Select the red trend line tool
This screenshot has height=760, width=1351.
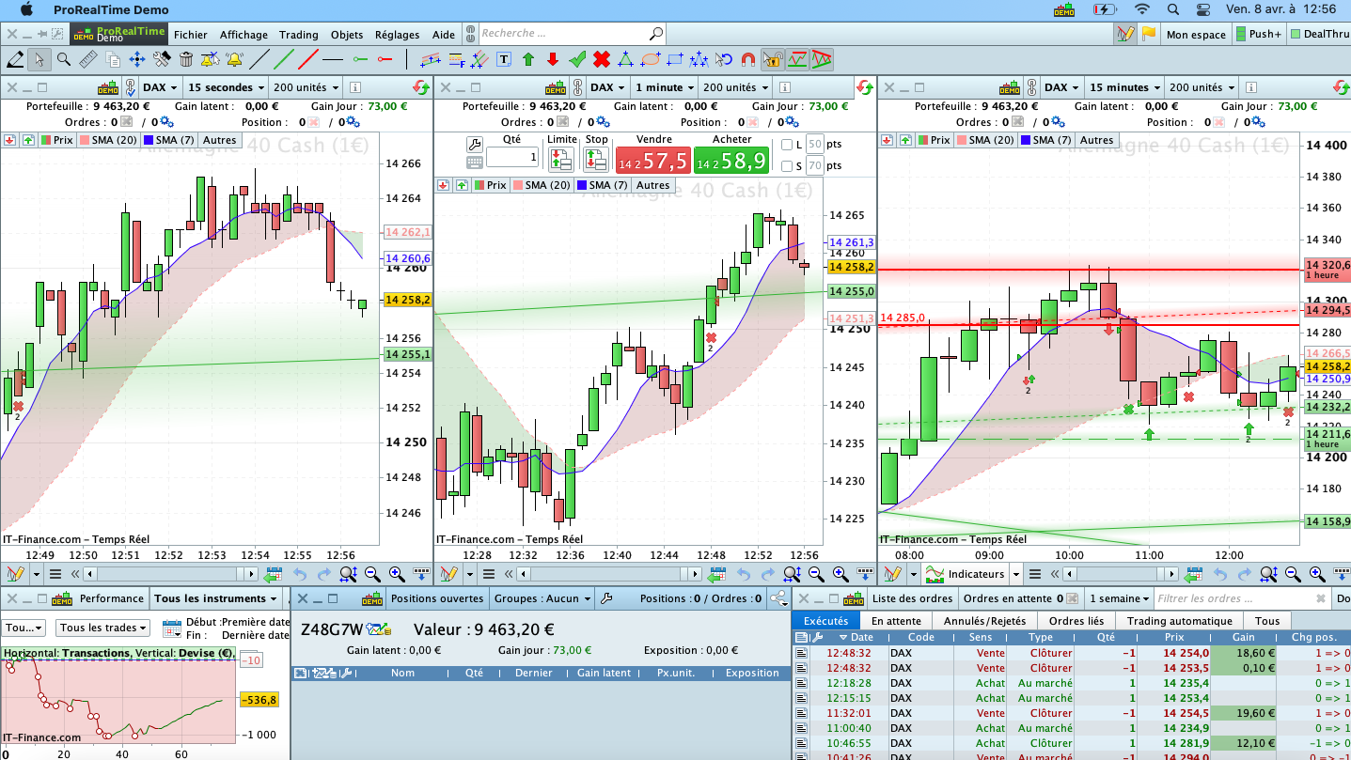point(307,59)
